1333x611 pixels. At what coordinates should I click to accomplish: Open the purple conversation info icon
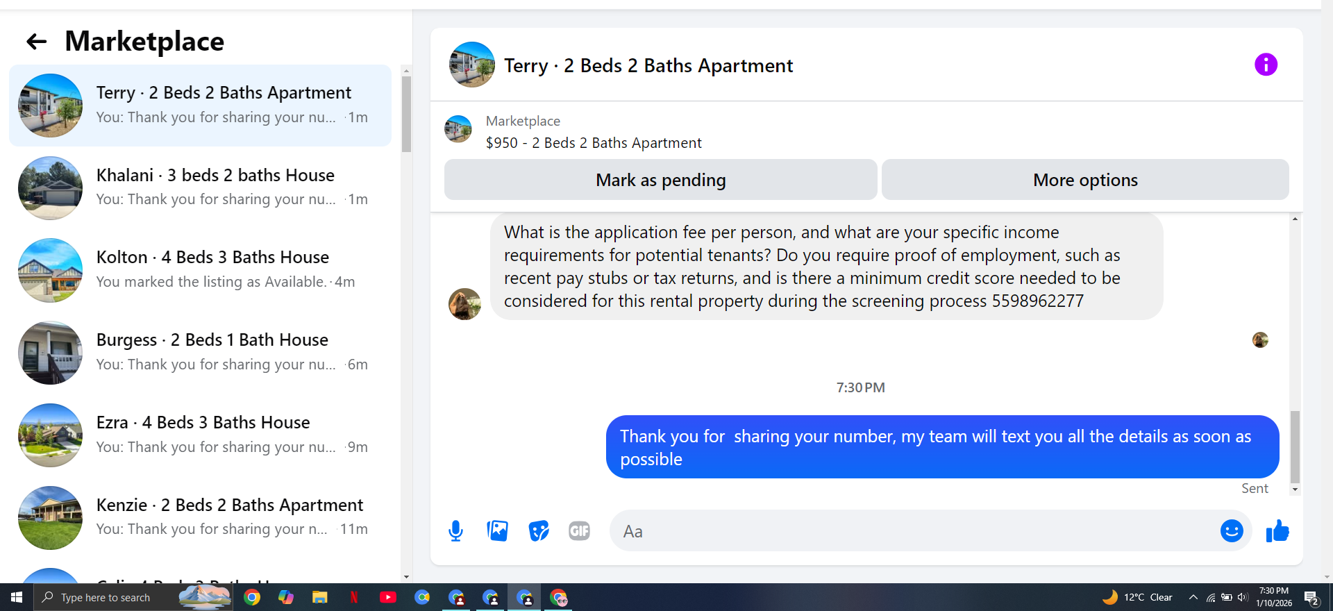coord(1266,65)
